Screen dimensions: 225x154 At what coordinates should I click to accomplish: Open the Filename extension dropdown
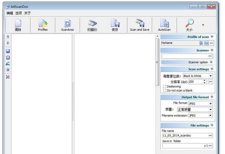point(210,116)
